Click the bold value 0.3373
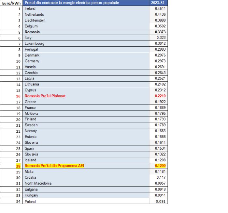Screen dimensions: 228x213 pyautogui.click(x=160, y=32)
